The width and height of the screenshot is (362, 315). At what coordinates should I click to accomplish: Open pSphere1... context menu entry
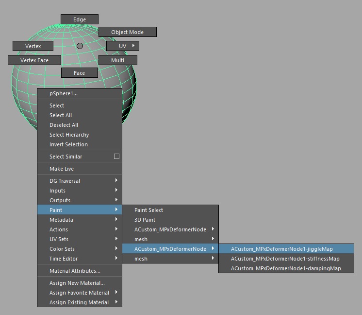[63, 93]
